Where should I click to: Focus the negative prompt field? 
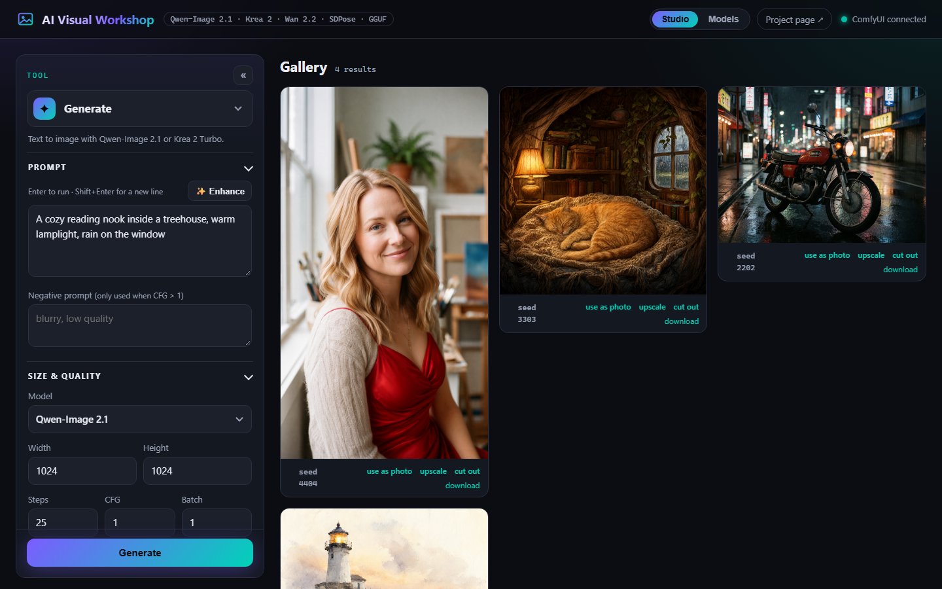tap(140, 325)
